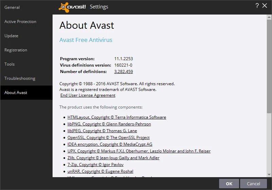The width and height of the screenshot is (272, 190).
Task: Open the libJPEG Thomas G. Lane link
Action: tap(102, 131)
